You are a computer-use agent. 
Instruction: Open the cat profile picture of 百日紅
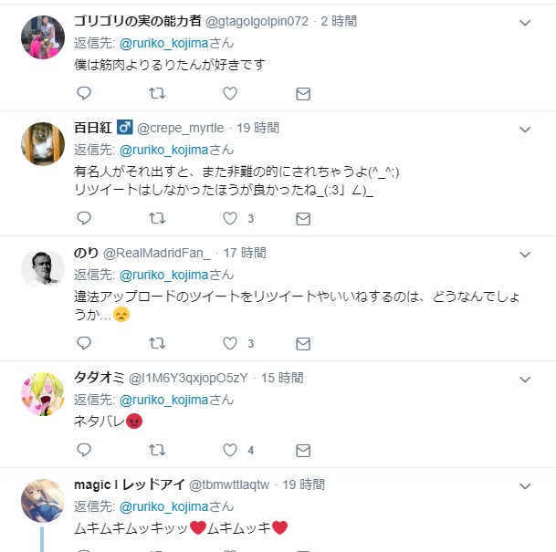pyautogui.click(x=43, y=144)
